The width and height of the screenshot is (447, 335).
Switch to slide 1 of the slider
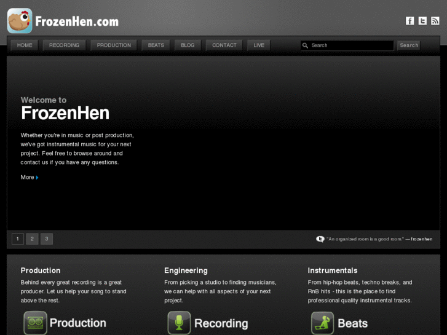point(18,239)
